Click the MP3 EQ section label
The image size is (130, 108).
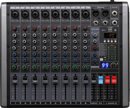coord(95,29)
